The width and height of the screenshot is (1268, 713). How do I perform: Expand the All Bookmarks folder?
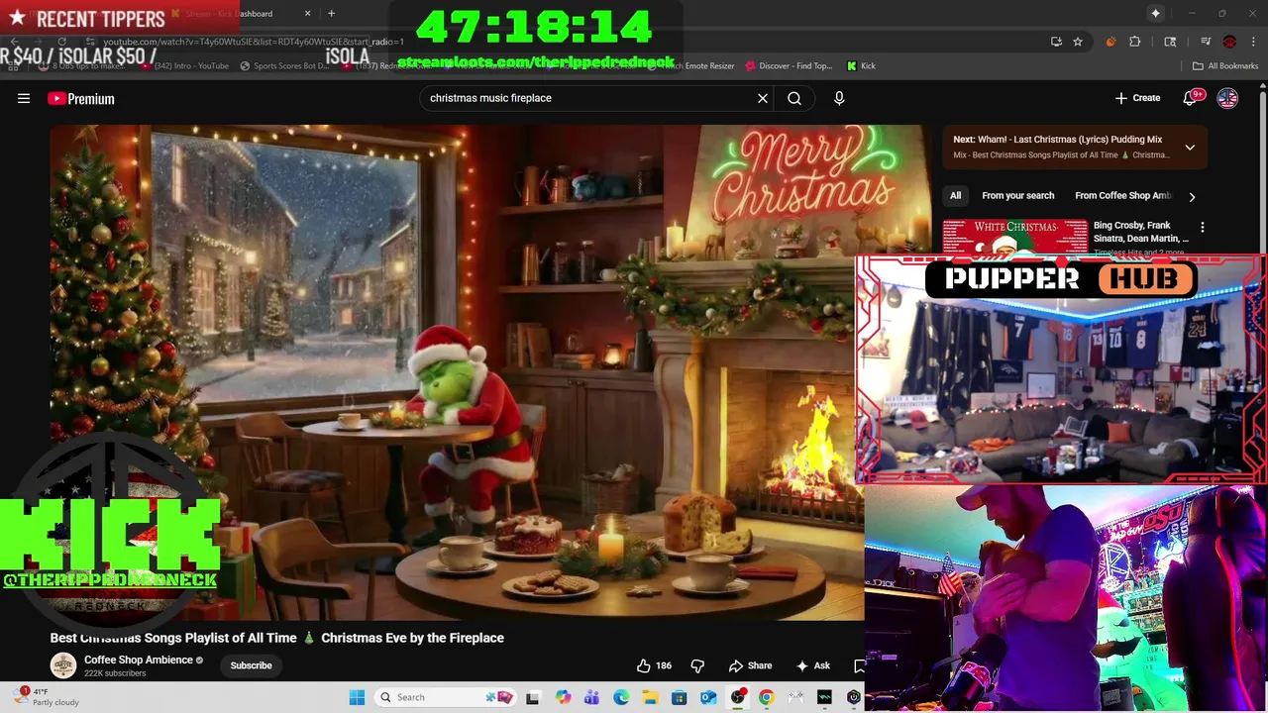[x=1225, y=65]
